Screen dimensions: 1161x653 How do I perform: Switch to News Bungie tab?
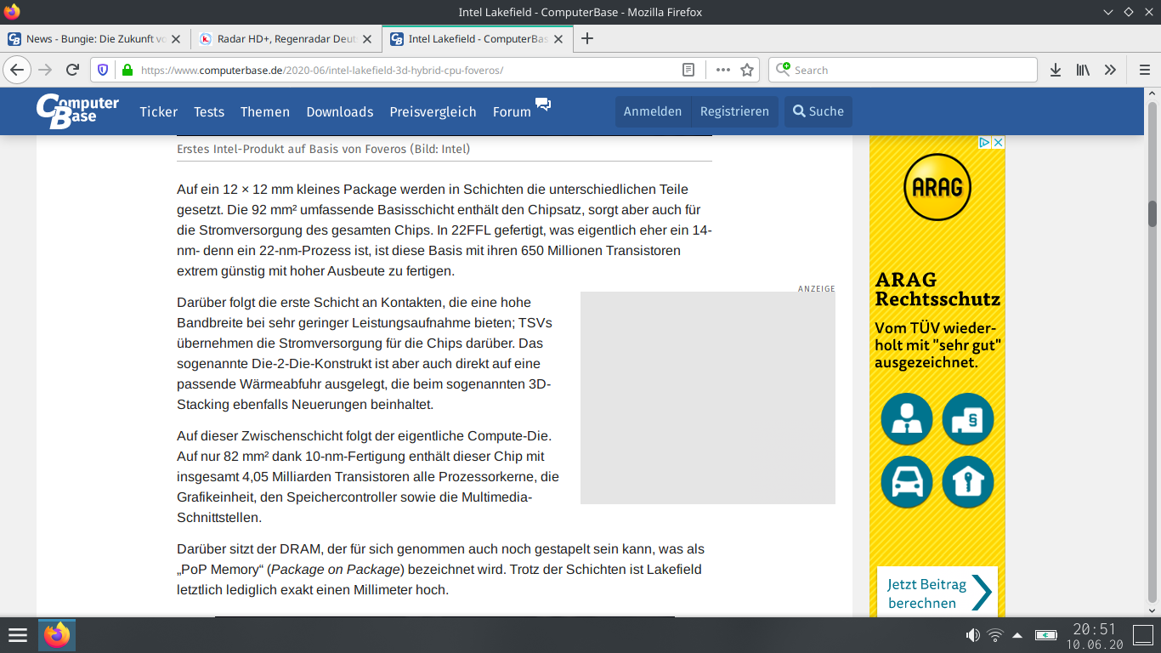95,38
